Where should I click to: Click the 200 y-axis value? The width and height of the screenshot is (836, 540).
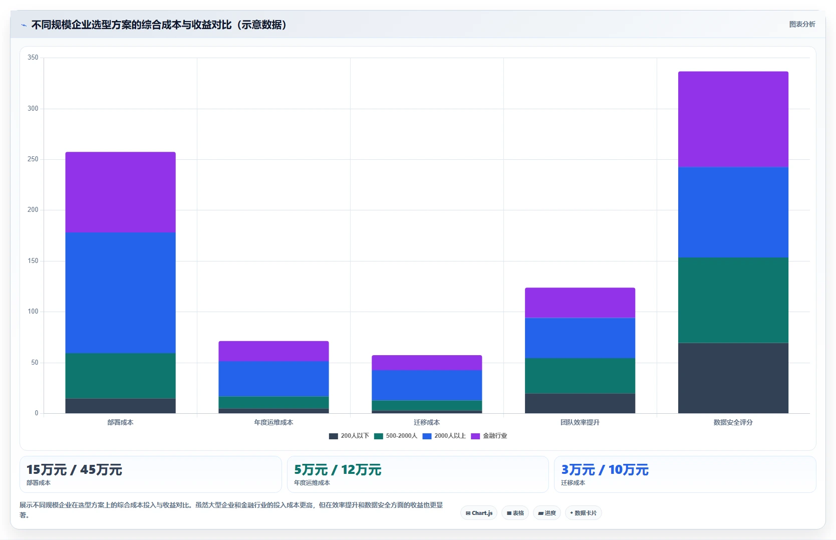[33, 210]
